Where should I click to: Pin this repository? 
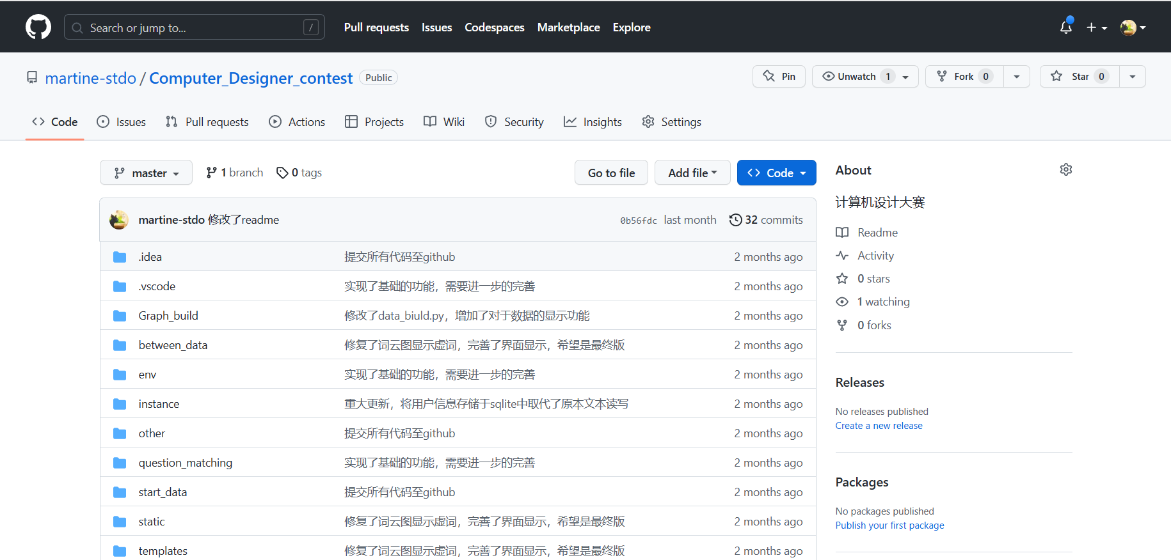click(779, 77)
